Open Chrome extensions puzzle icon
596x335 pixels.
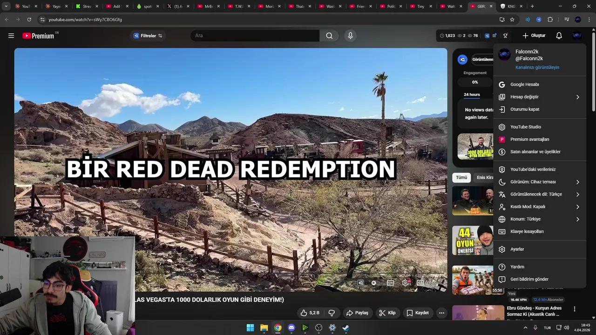tap(550, 20)
